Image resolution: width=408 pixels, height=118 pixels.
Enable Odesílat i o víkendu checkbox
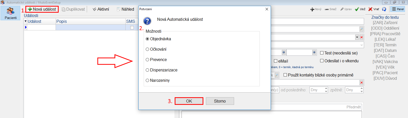click(x=322, y=61)
